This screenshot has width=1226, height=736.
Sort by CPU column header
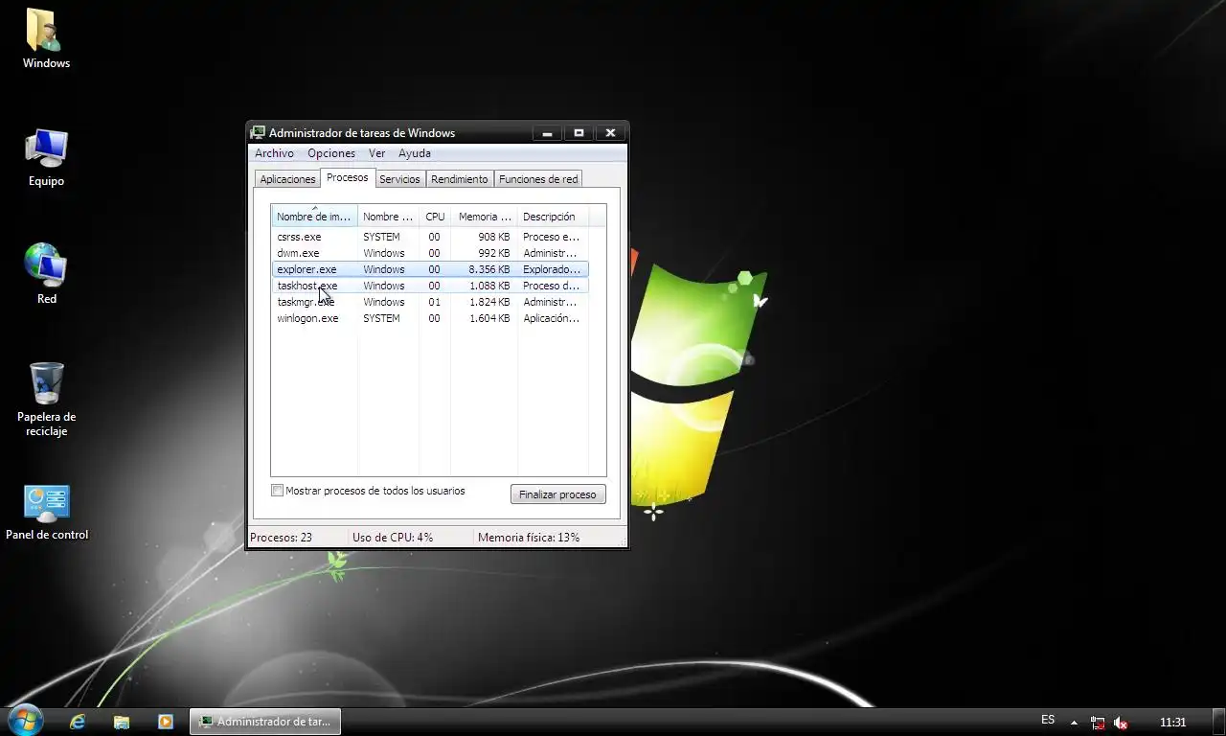coord(435,216)
